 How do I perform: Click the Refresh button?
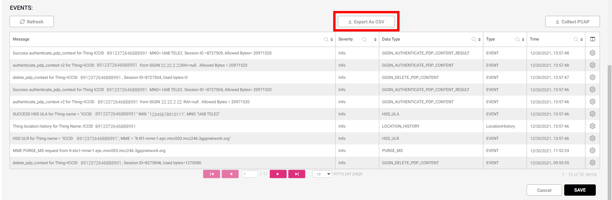point(32,22)
